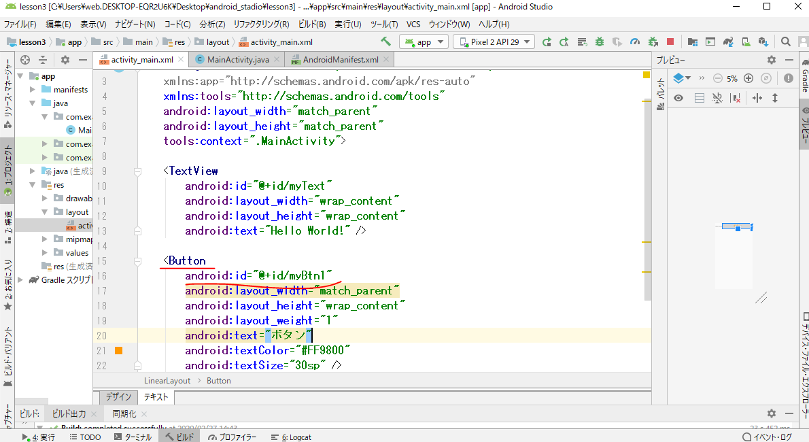
Task: Open the app run configuration dropdown
Action: click(424, 41)
